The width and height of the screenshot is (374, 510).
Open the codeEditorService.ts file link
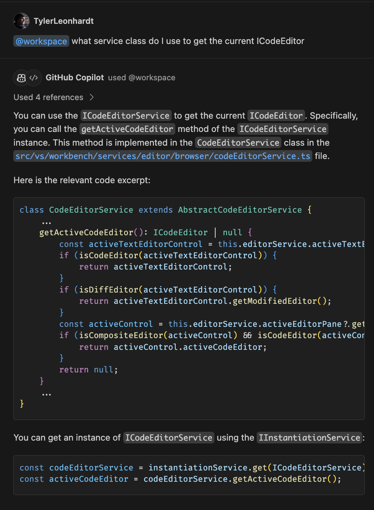pyautogui.click(x=162, y=156)
